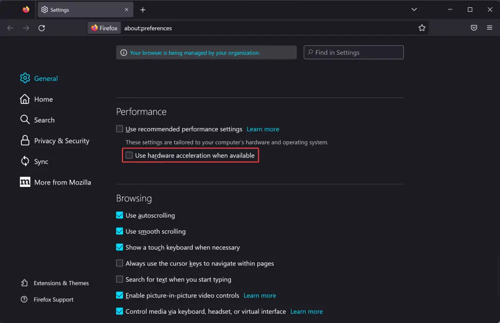Open the General settings section

[x=45, y=78]
